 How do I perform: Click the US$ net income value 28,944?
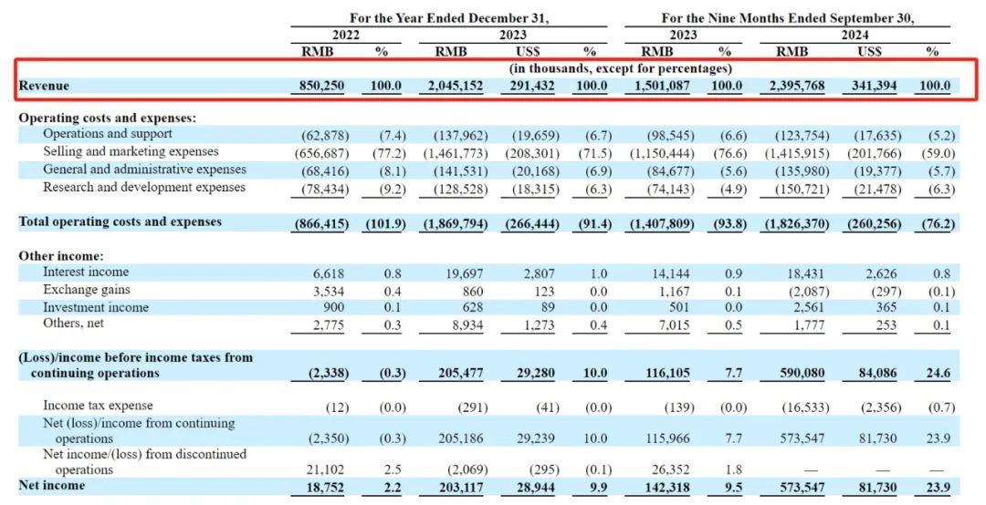coord(534,488)
